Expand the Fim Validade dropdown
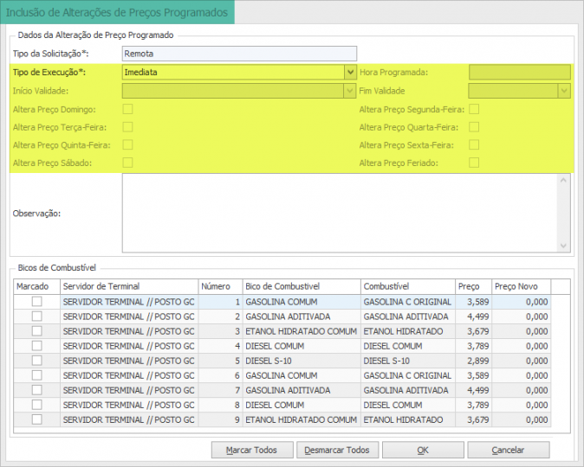Screen dimensions: 584x467 [564, 91]
